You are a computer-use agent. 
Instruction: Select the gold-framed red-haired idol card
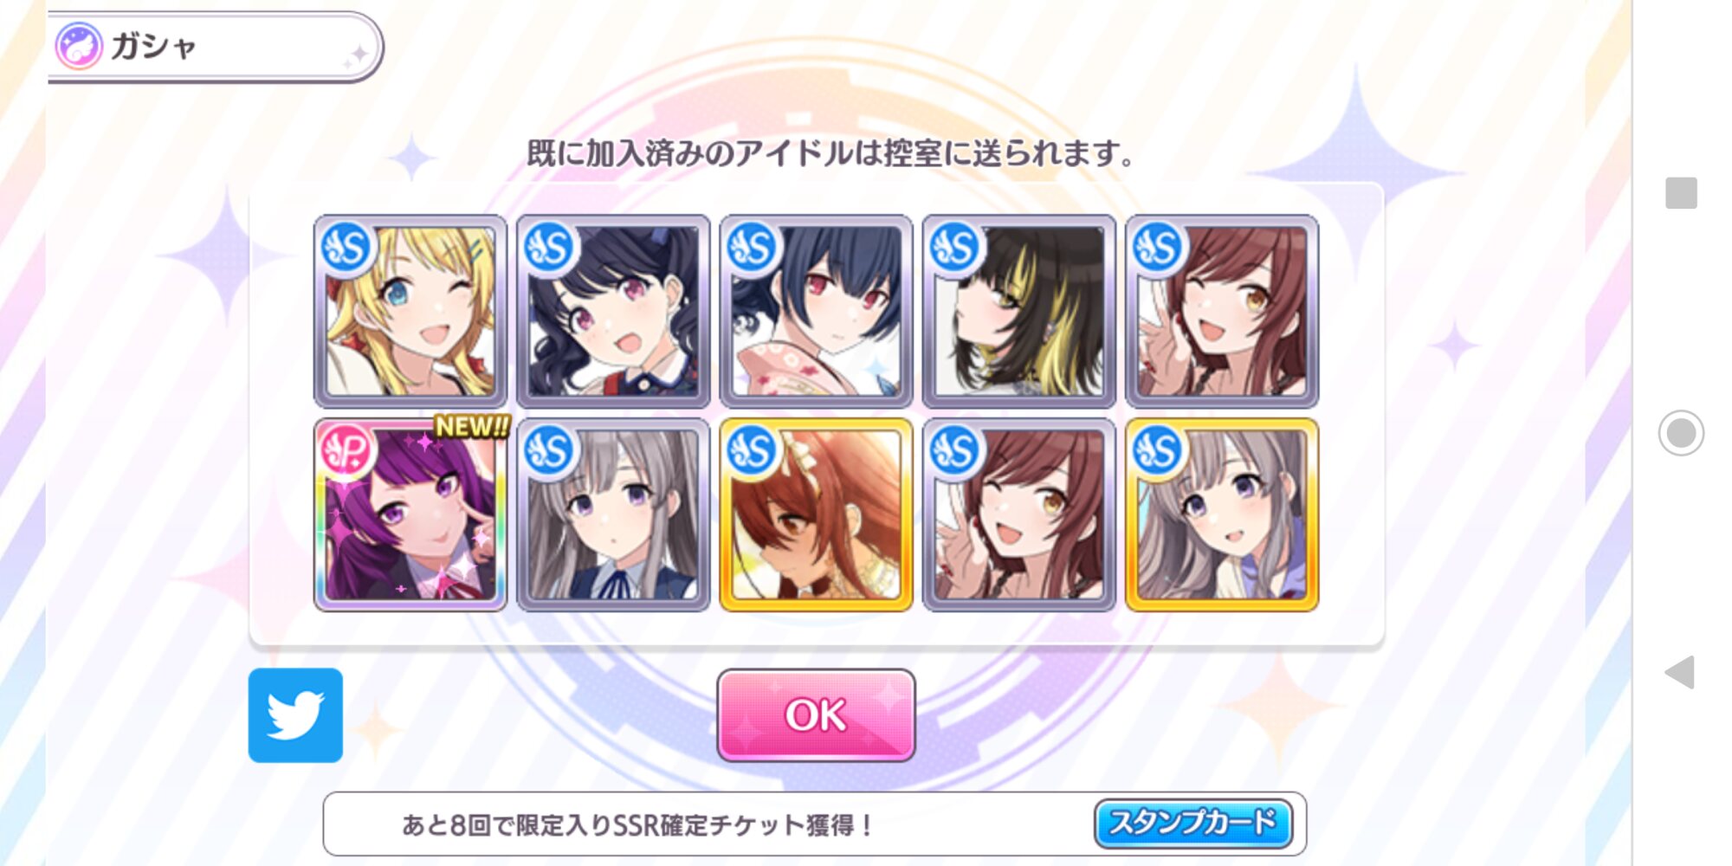tap(816, 515)
